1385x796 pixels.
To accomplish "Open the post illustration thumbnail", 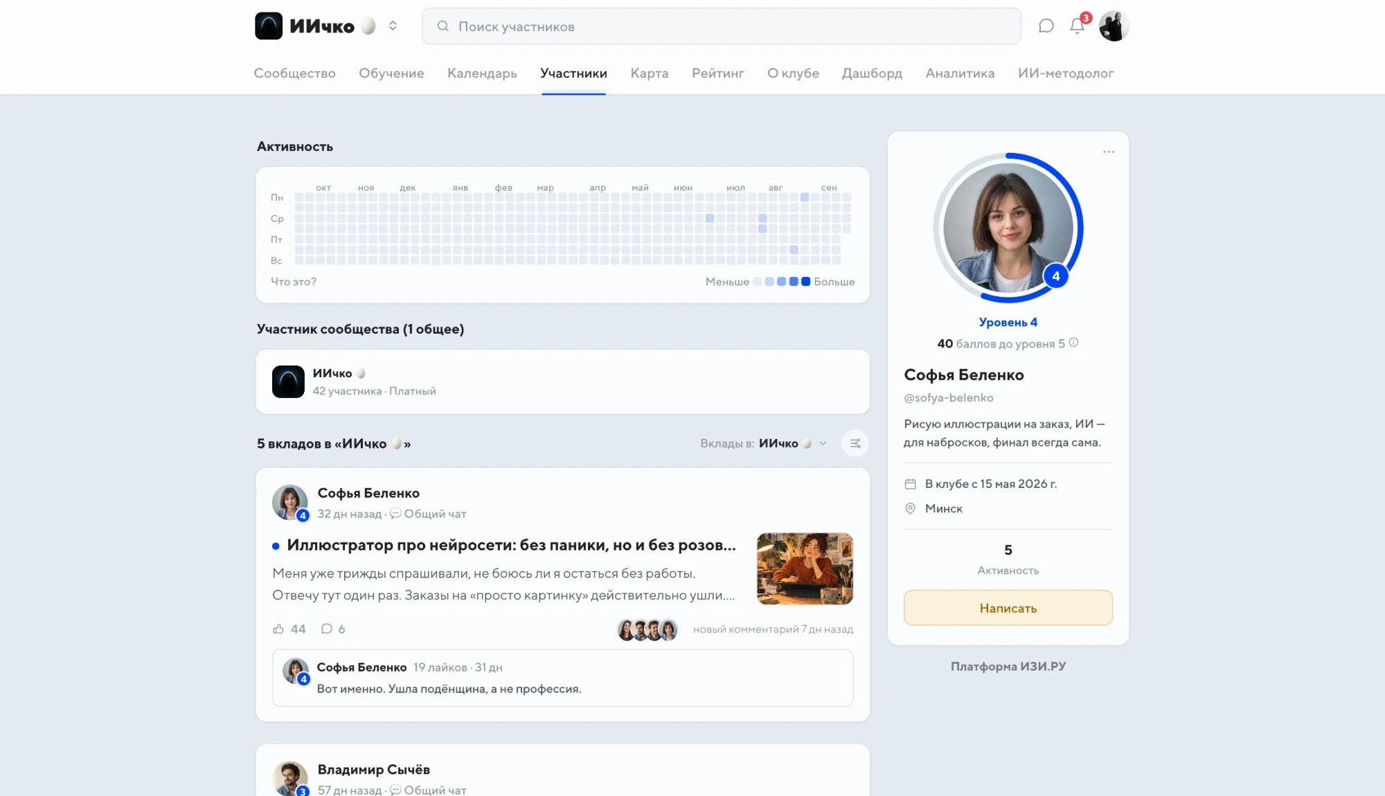I will [805, 569].
